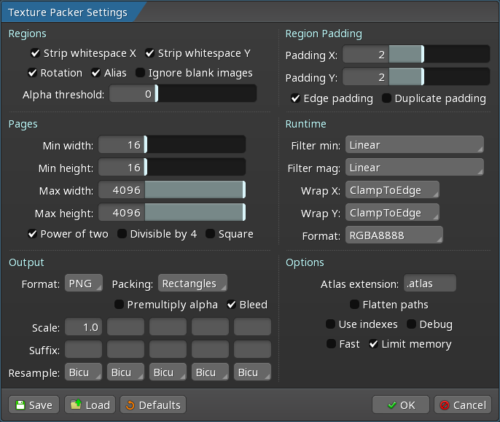
Task: Open the first Resample Bicubic dropdown
Action: [84, 372]
